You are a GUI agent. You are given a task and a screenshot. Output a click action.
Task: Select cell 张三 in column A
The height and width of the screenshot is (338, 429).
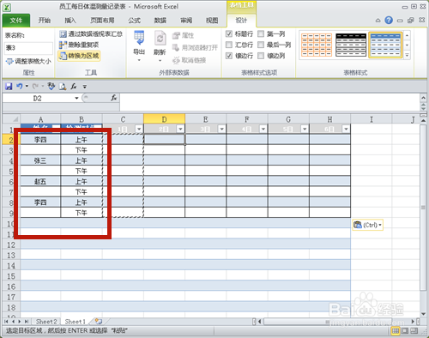tap(40, 160)
